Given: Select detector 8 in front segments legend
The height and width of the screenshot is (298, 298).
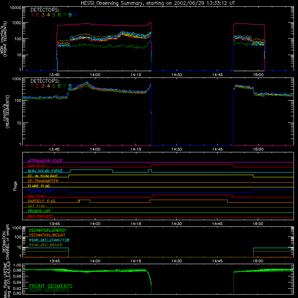Looking at the screenshot, I should tap(70, 15).
